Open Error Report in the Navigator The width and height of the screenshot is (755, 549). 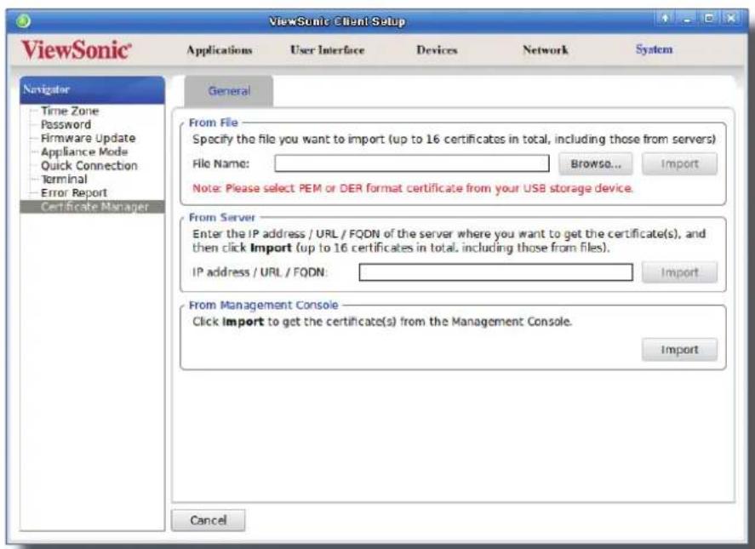74,193
